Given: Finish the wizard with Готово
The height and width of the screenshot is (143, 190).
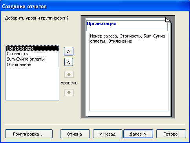Looking at the screenshot, I should (171, 134).
